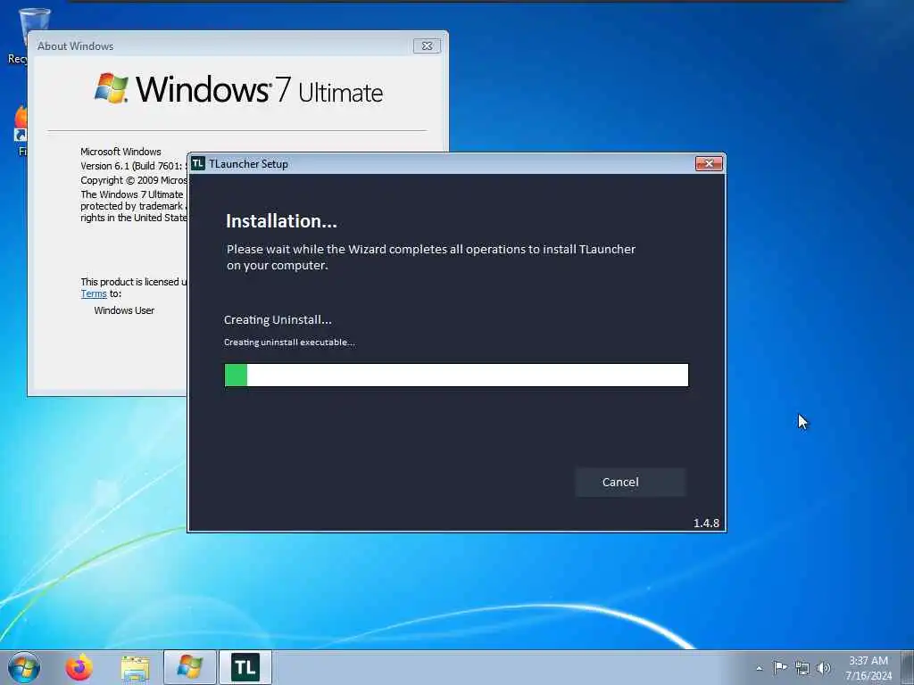This screenshot has width=914, height=685.
Task: Cancel the TLauncher installation
Action: pyautogui.click(x=630, y=483)
